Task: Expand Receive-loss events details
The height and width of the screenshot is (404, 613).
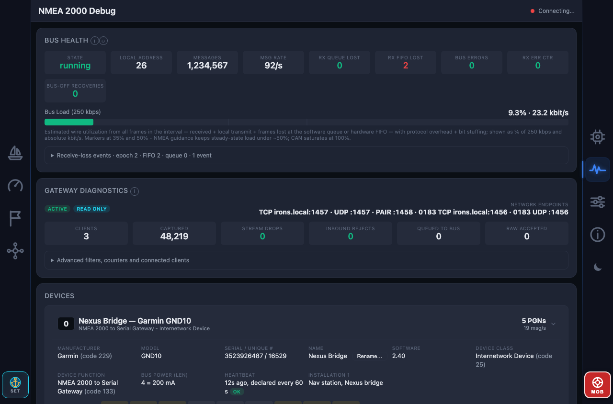Action: click(x=306, y=156)
